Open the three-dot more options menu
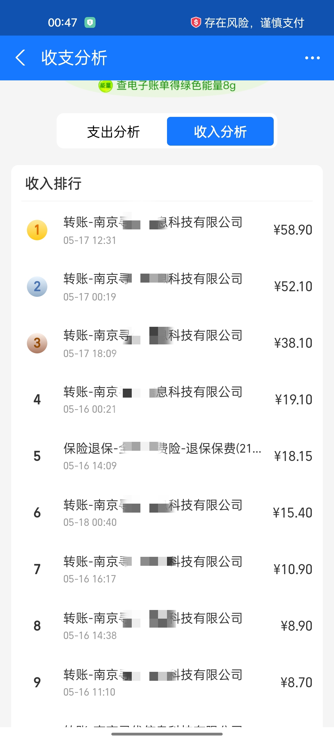 (312, 58)
